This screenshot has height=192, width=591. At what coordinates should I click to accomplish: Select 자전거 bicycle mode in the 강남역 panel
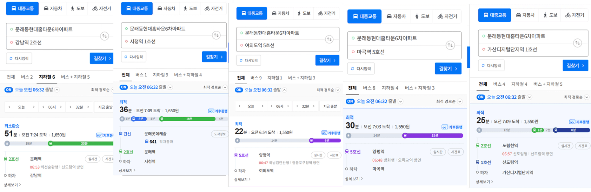[101, 8]
